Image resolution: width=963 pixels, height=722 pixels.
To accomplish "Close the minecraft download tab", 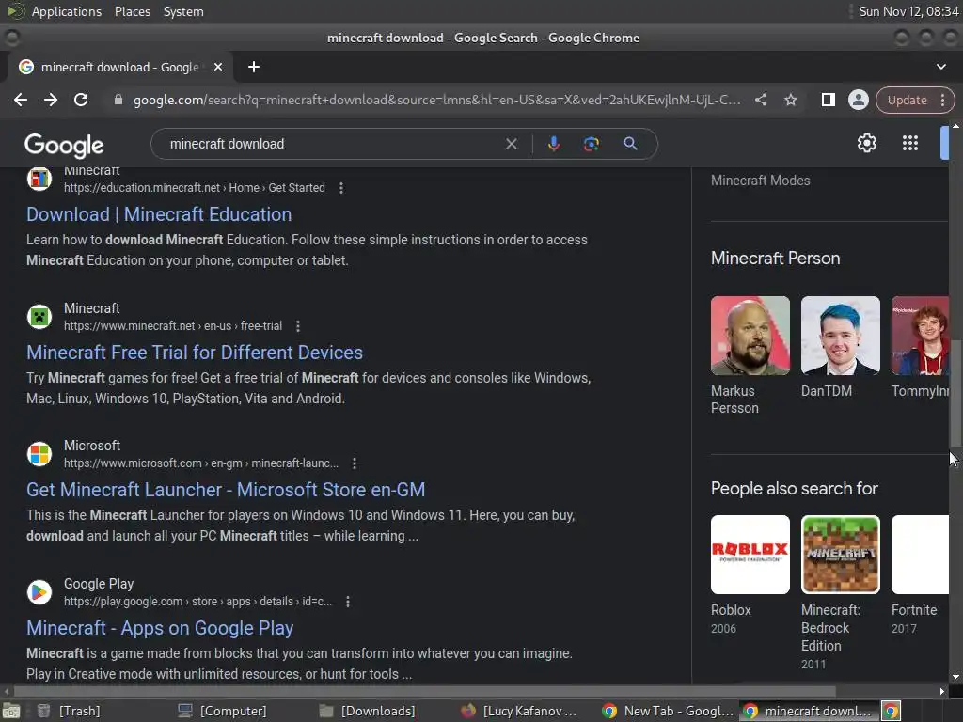I will click(x=218, y=67).
